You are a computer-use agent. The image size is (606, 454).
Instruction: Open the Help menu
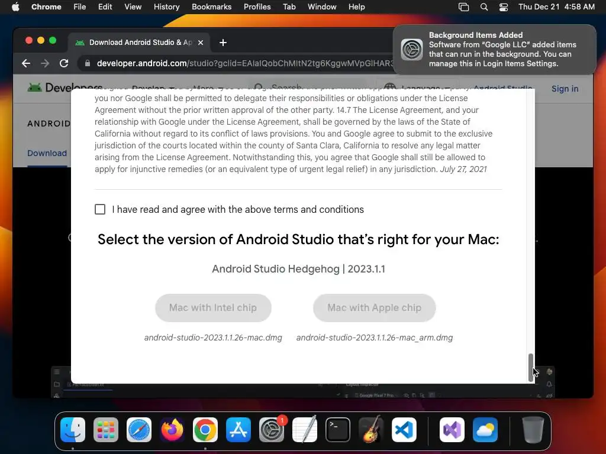(x=356, y=7)
